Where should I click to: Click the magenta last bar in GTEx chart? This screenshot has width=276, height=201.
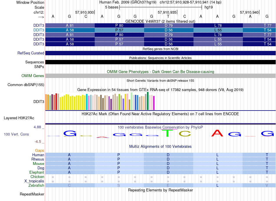154,103
